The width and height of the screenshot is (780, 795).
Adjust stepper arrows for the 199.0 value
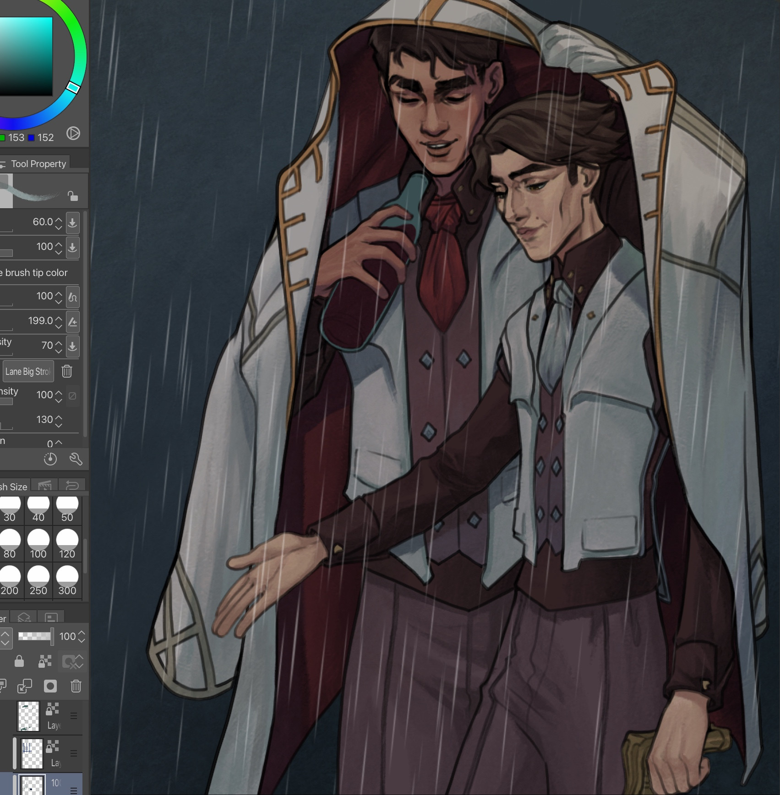(x=59, y=322)
